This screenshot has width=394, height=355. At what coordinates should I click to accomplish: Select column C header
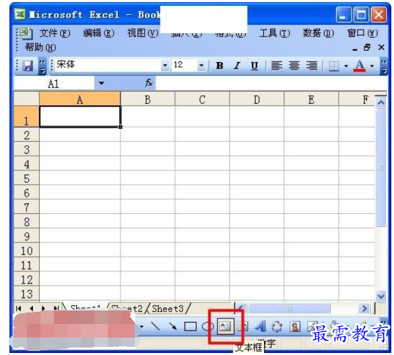click(202, 99)
